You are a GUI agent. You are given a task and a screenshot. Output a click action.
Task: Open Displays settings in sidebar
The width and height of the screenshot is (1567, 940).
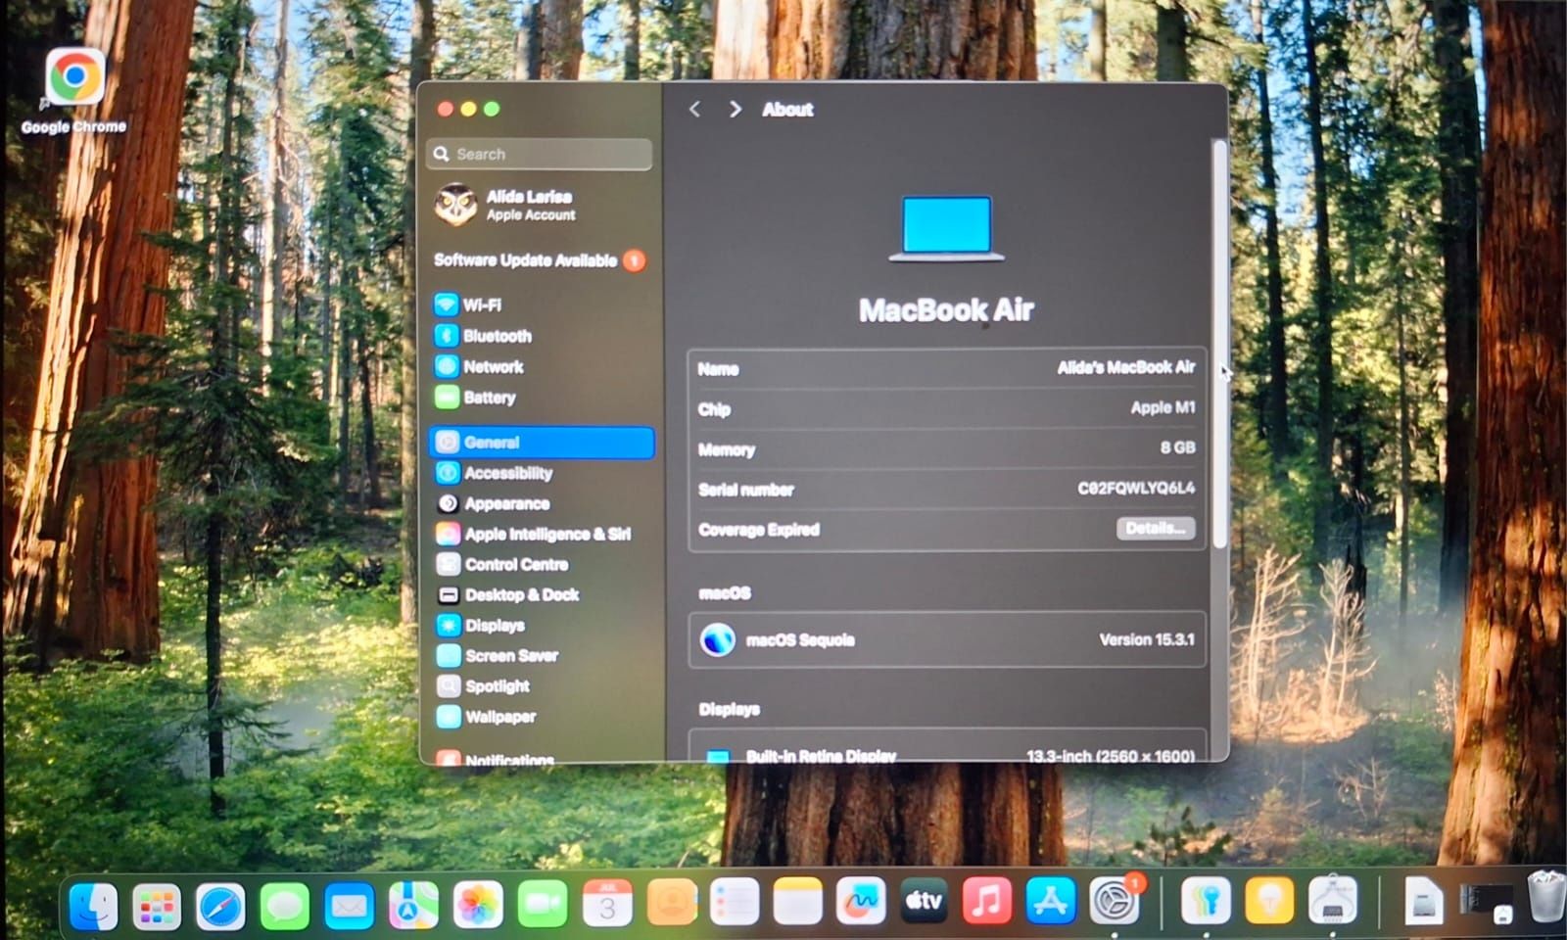(541, 625)
